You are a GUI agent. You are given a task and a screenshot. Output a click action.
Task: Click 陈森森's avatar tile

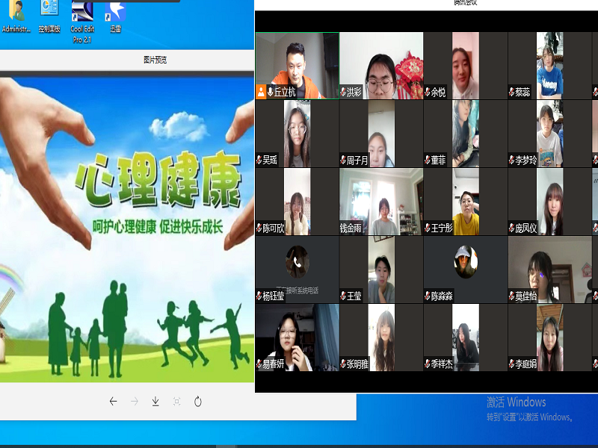click(465, 269)
